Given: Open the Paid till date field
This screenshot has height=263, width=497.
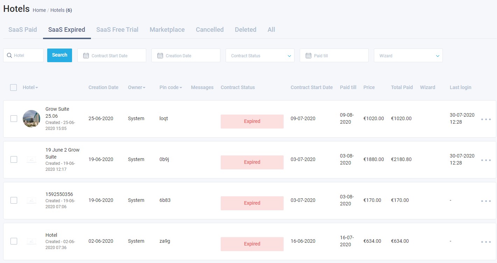Looking at the screenshot, I should click(x=334, y=56).
